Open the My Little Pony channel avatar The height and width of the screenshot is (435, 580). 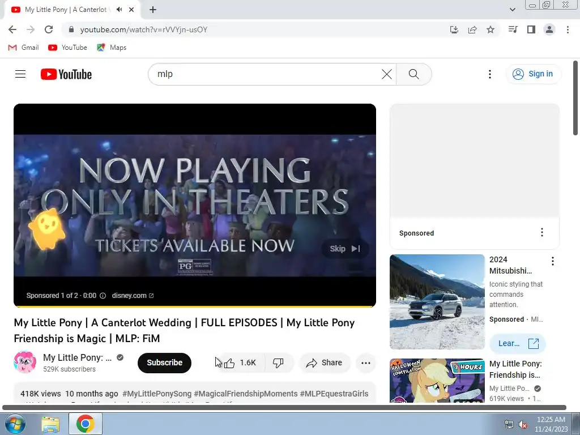point(25,362)
